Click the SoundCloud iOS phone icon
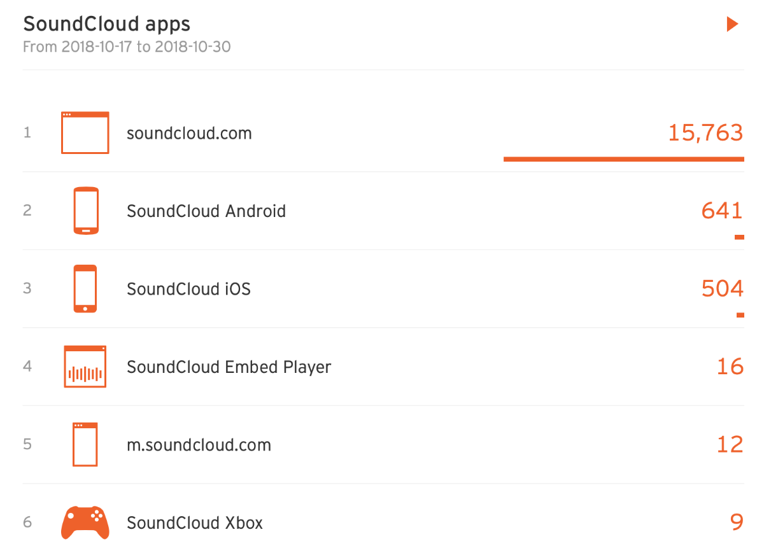The height and width of the screenshot is (560, 764). point(85,288)
